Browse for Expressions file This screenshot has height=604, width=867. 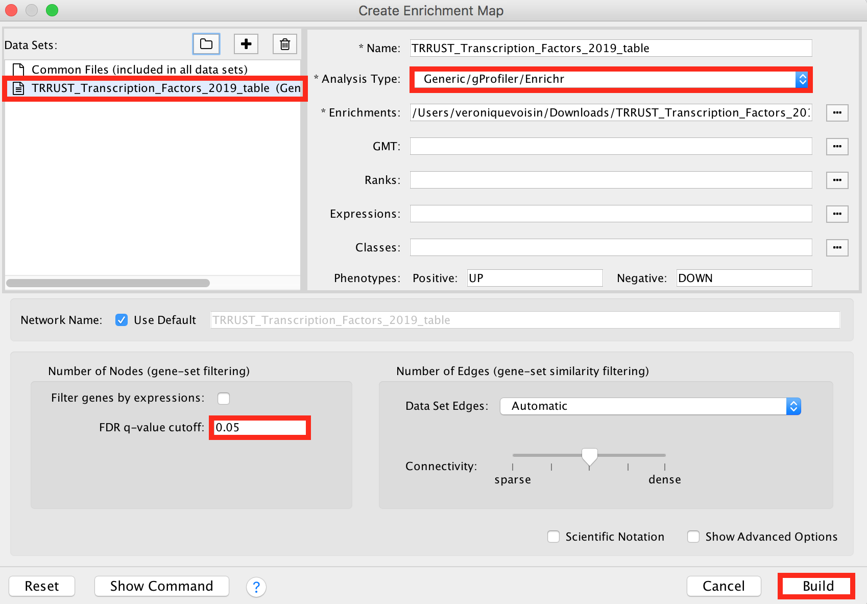click(x=837, y=214)
